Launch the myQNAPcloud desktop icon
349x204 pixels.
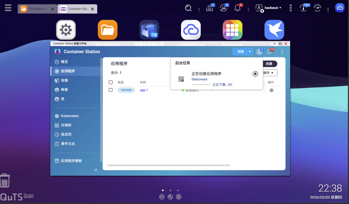coord(191,29)
